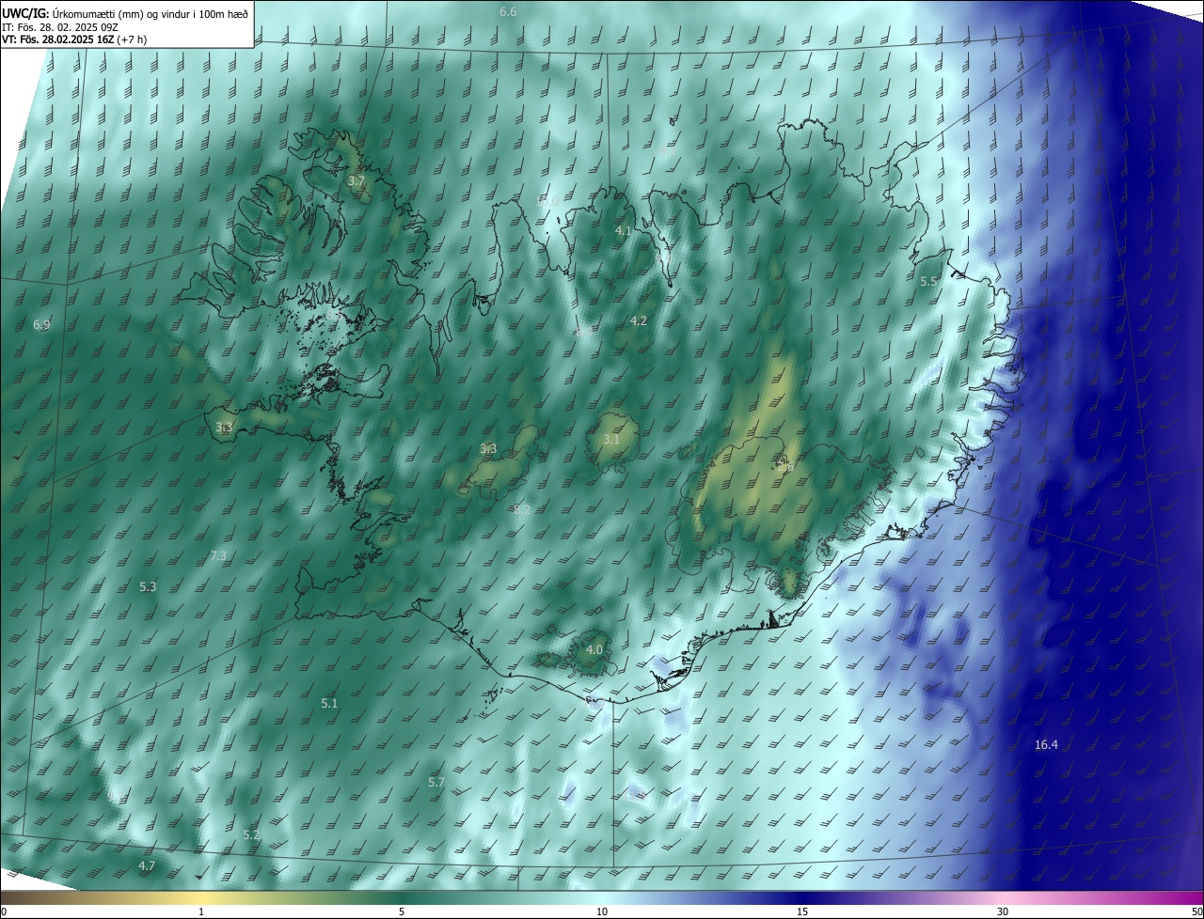1204x919 pixels.
Task: Click the colorbar tick label 30
Action: pos(1003,912)
